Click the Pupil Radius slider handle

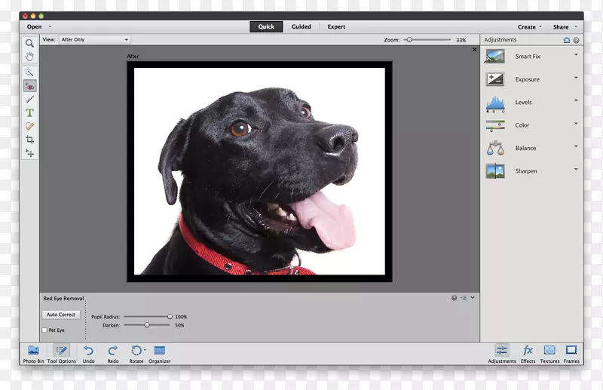170,317
